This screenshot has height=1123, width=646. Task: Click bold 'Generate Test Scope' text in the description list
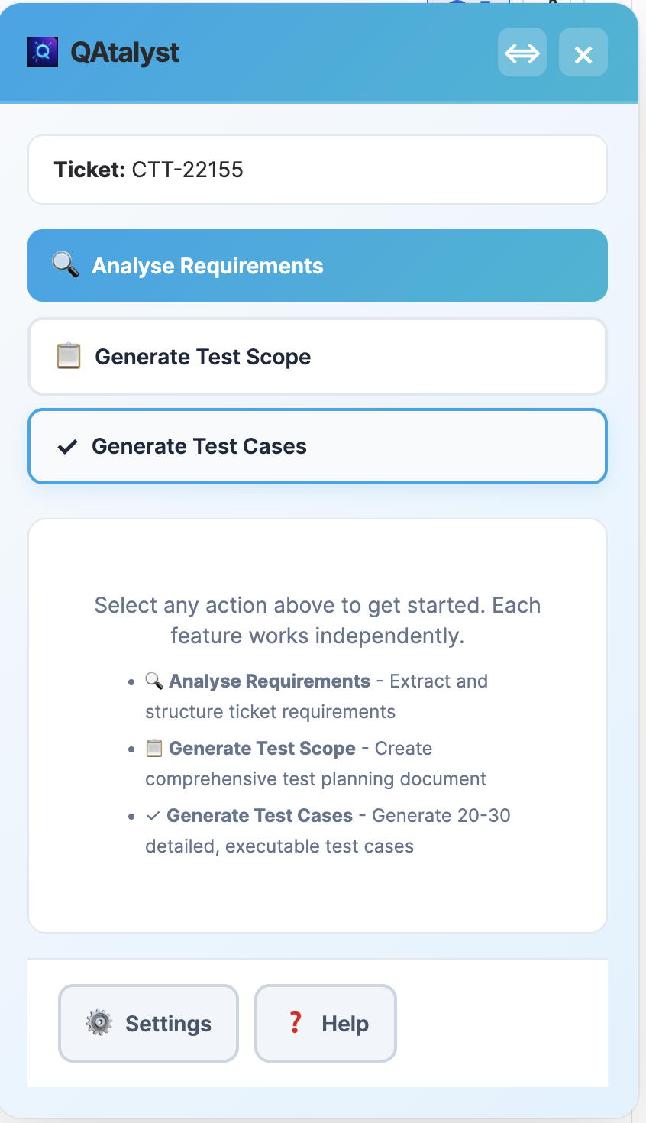click(x=262, y=749)
